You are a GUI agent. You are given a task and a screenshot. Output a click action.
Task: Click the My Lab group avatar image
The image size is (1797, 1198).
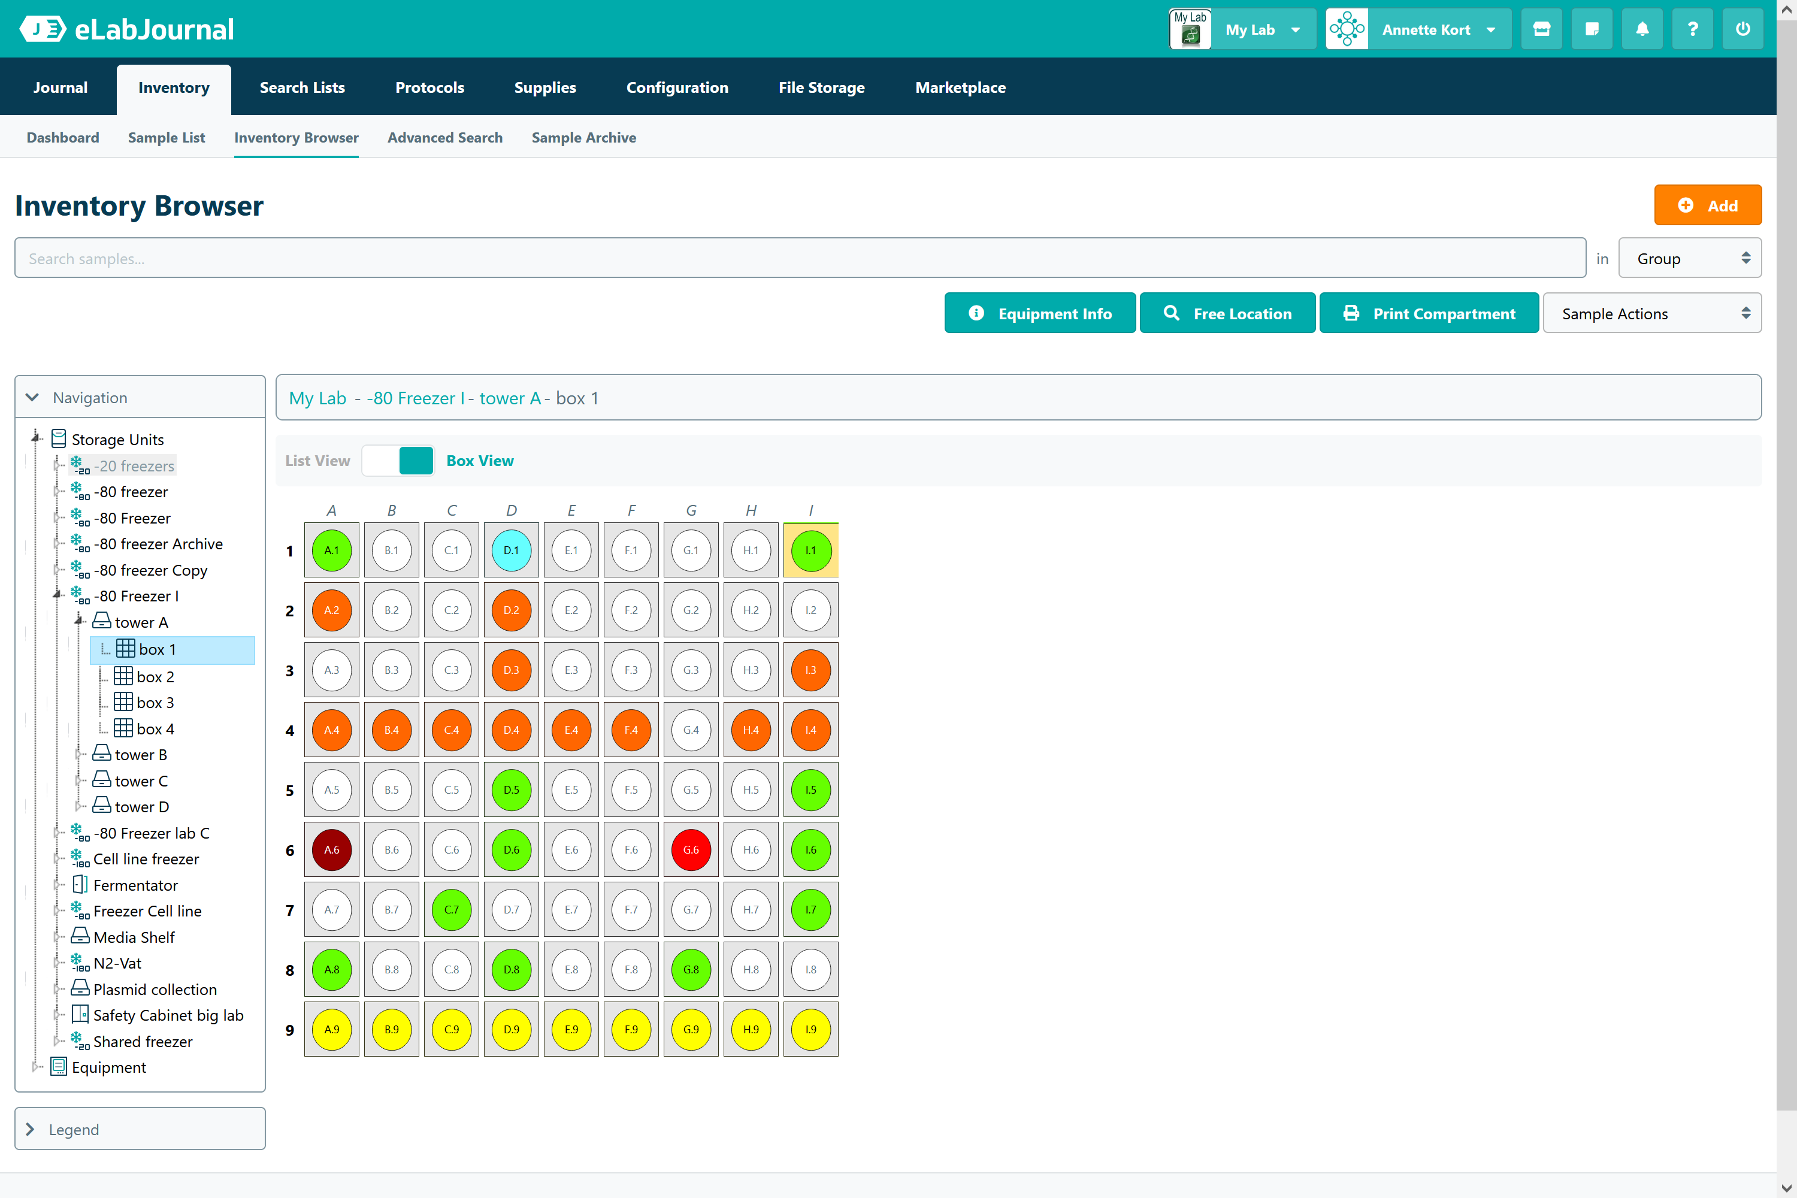1190,29
